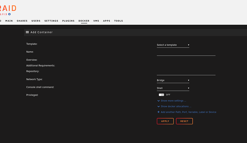
Task: Focus the Repository input field
Action: point(186,73)
